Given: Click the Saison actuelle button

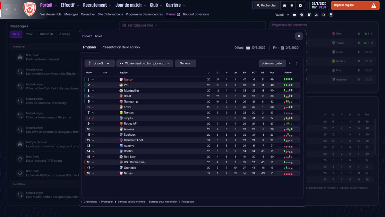Looking at the screenshot, I should tap(272, 63).
